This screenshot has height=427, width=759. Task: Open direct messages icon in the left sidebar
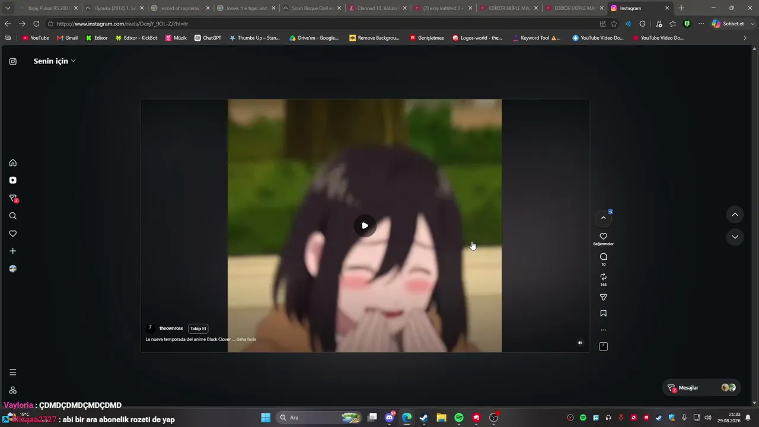point(12,198)
